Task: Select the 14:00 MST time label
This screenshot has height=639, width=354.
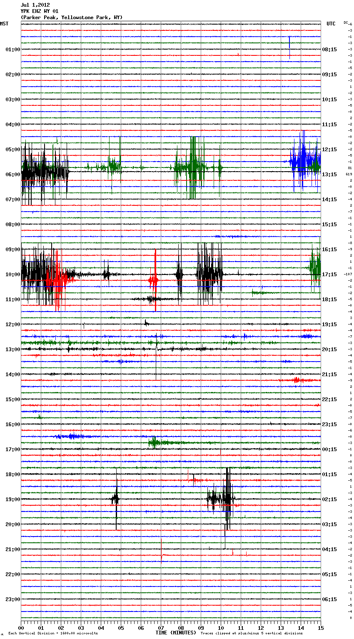Action: pyautogui.click(x=12, y=374)
